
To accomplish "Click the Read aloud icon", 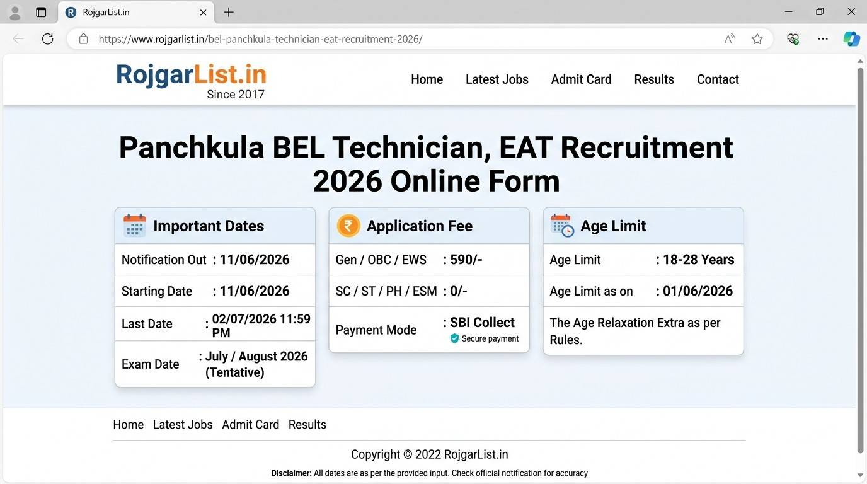I will point(730,39).
